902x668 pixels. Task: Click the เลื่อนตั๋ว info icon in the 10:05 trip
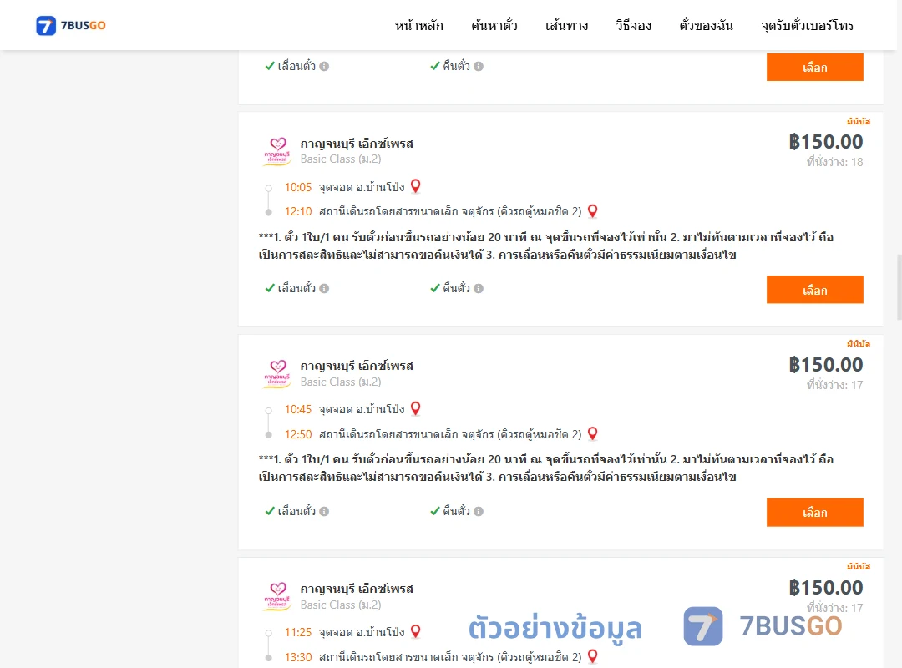[324, 288]
